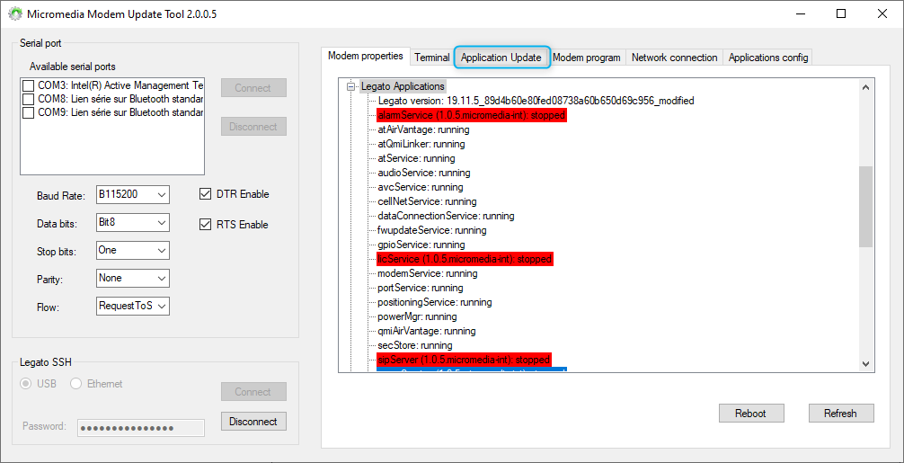Change the Parity dropdown selection
The width and height of the screenshot is (904, 463).
coord(132,278)
